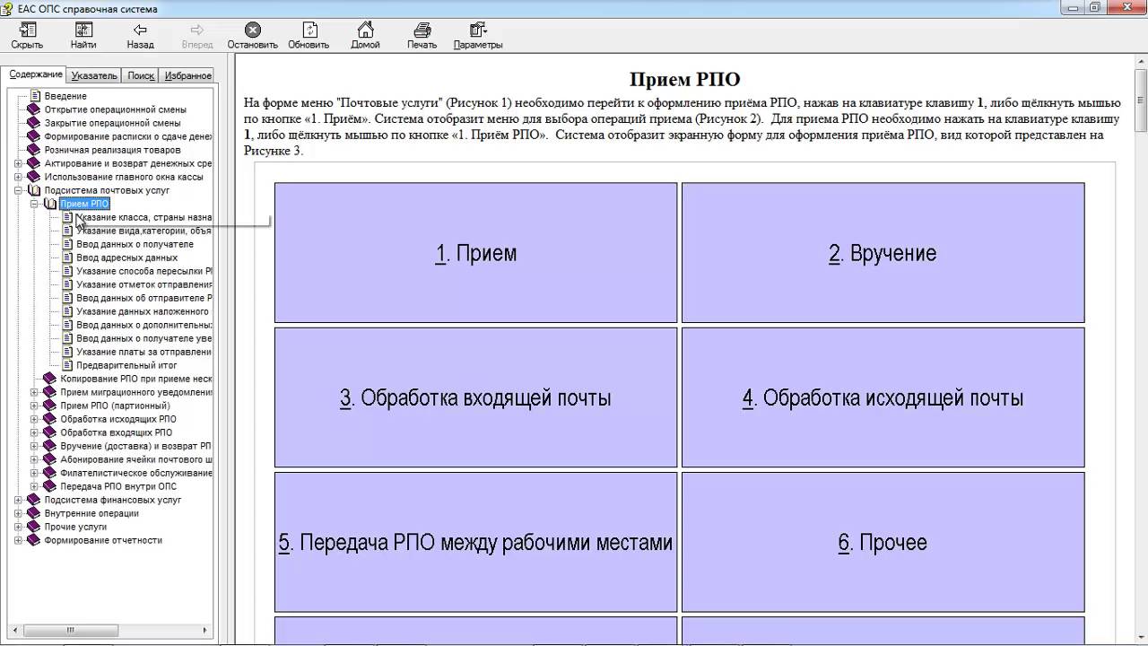
Task: Open topic Указание данных наложенного
Action: pyautogui.click(x=143, y=311)
